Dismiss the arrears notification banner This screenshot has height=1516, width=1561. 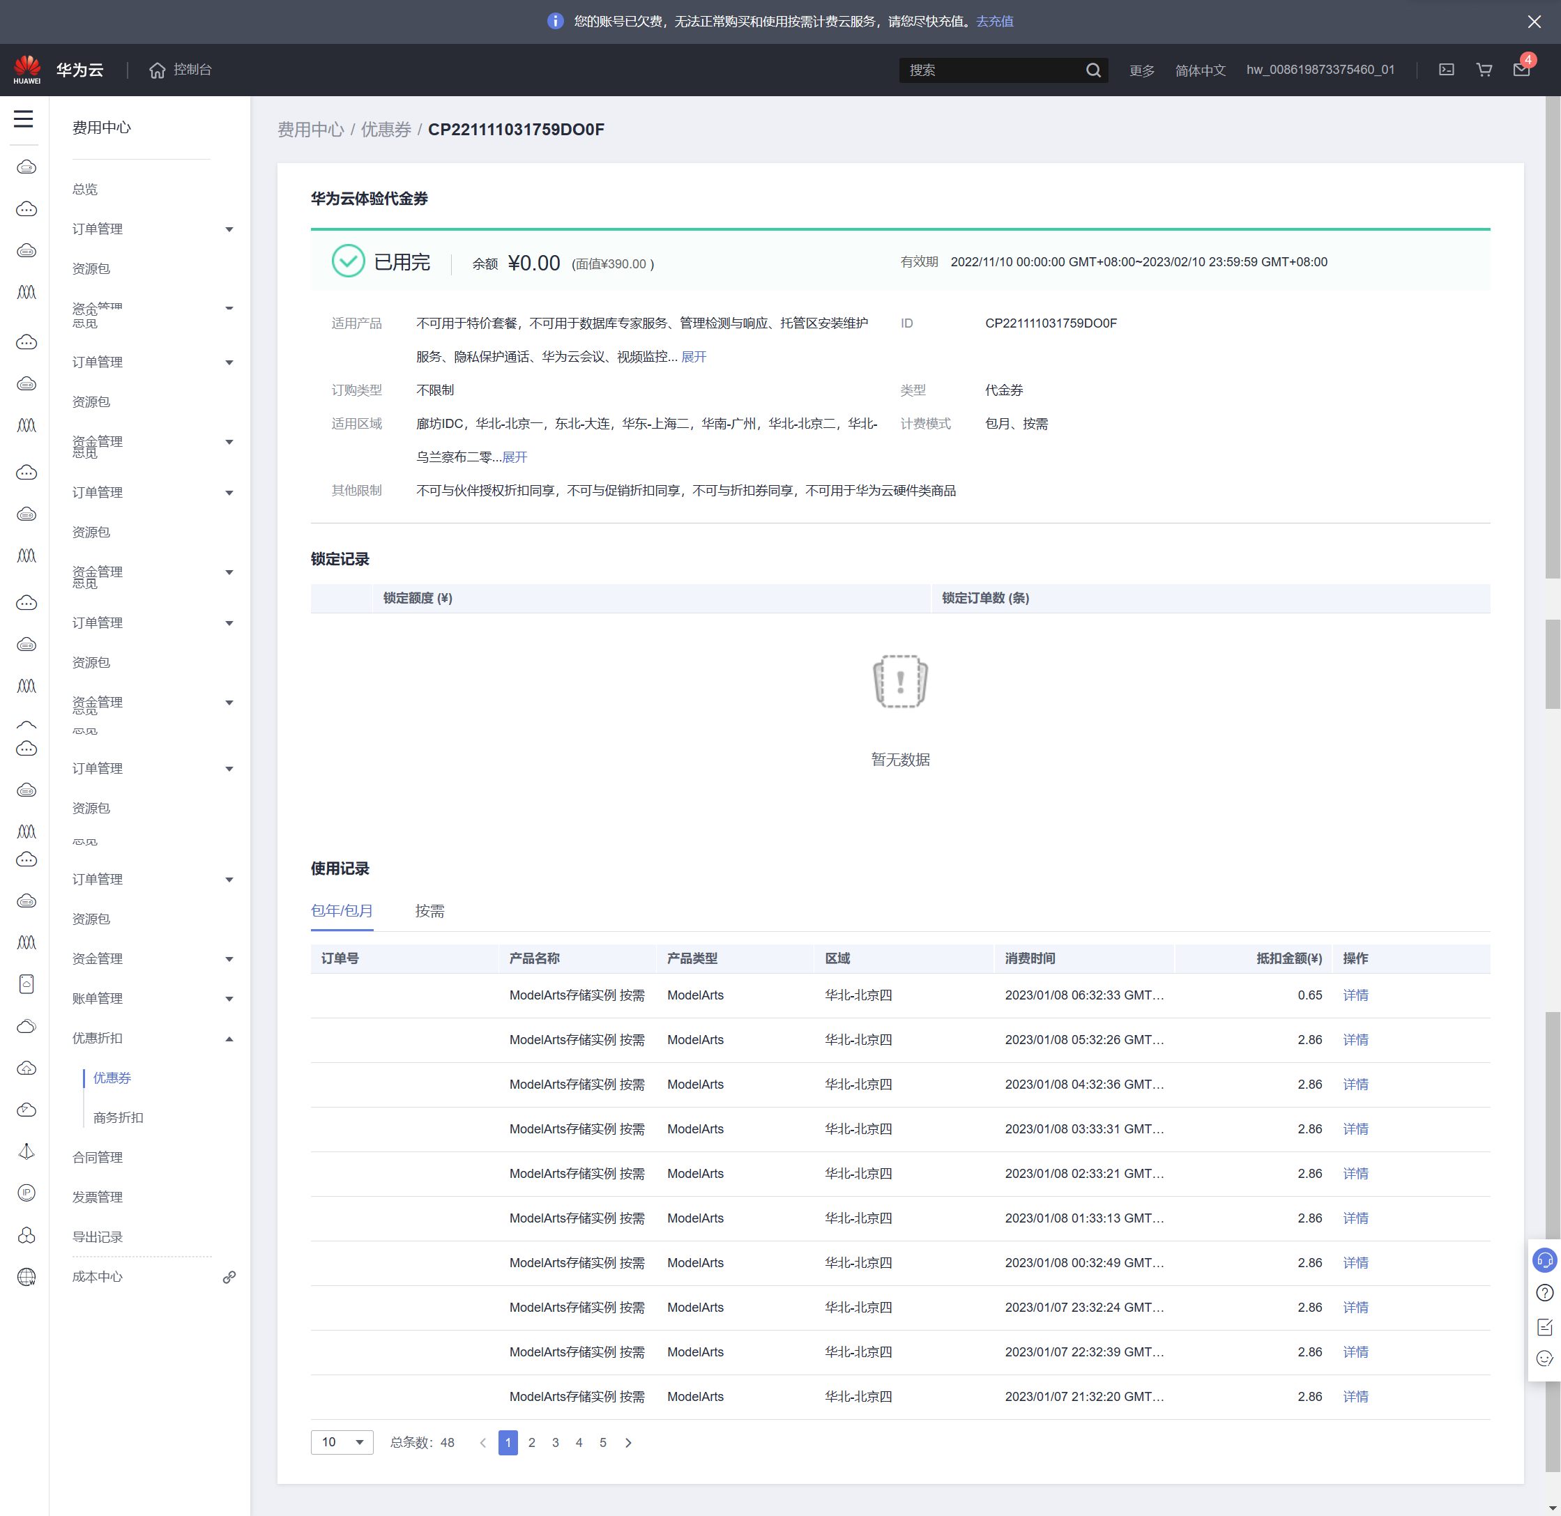coord(1534,22)
